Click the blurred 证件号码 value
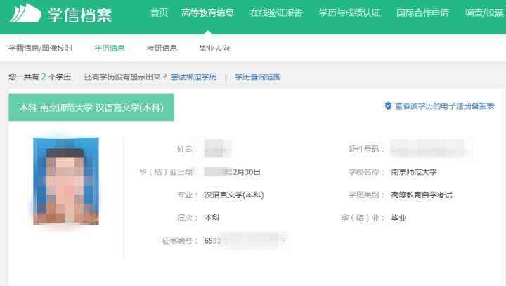 click(427, 149)
